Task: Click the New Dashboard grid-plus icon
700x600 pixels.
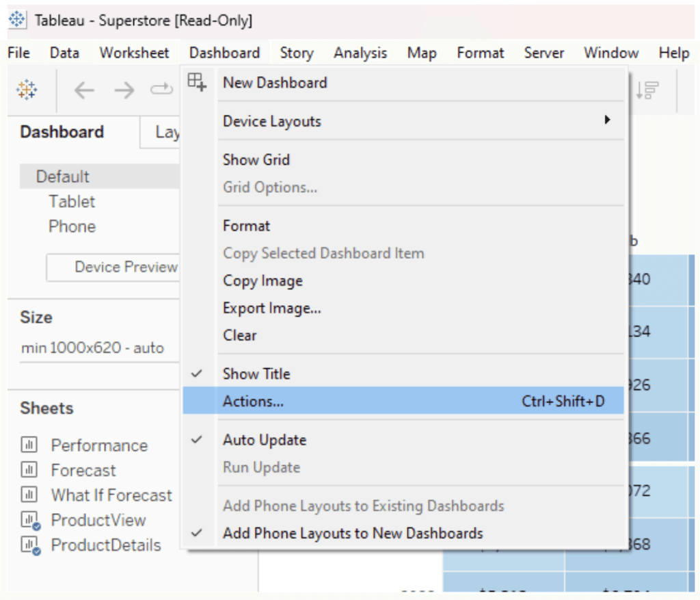Action: (197, 83)
